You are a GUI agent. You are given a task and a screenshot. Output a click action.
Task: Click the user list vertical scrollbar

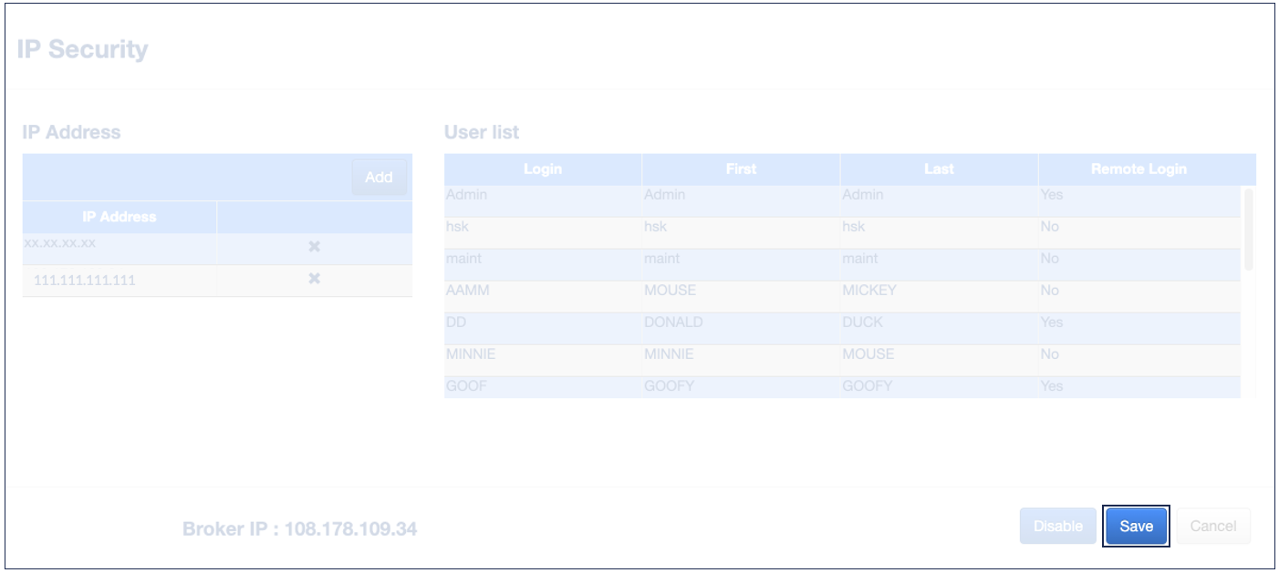tap(1249, 230)
